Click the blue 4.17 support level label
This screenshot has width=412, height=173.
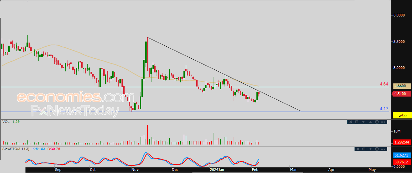(384, 108)
